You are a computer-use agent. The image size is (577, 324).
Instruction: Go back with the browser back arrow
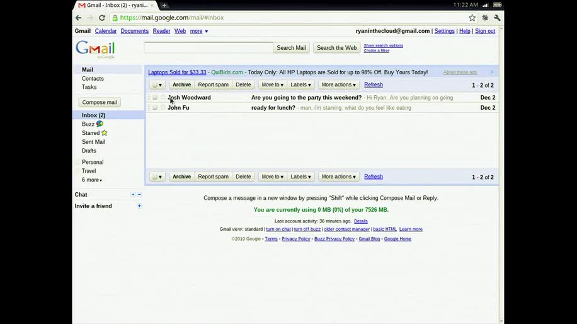pyautogui.click(x=78, y=18)
